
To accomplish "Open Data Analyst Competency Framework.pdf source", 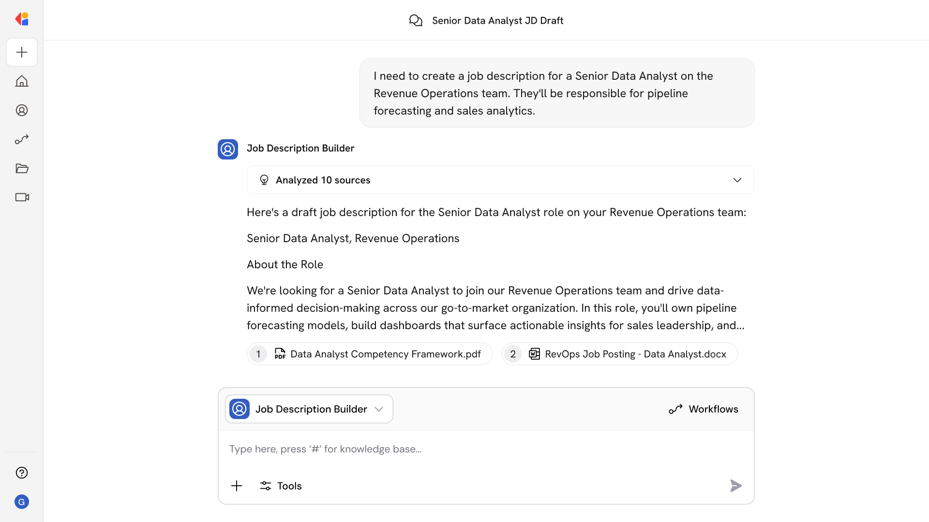I will click(370, 354).
